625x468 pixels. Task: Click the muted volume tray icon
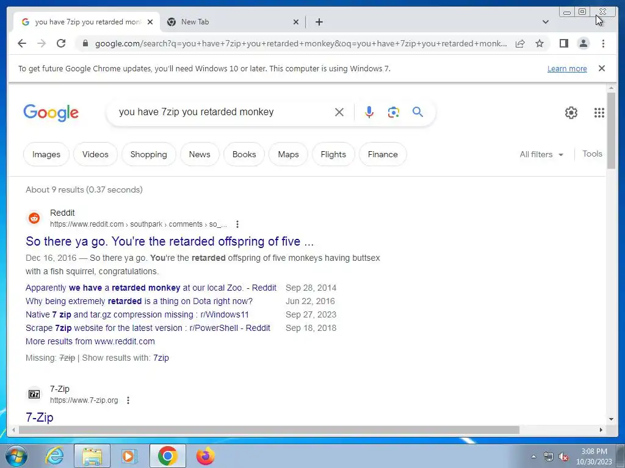coord(563,456)
